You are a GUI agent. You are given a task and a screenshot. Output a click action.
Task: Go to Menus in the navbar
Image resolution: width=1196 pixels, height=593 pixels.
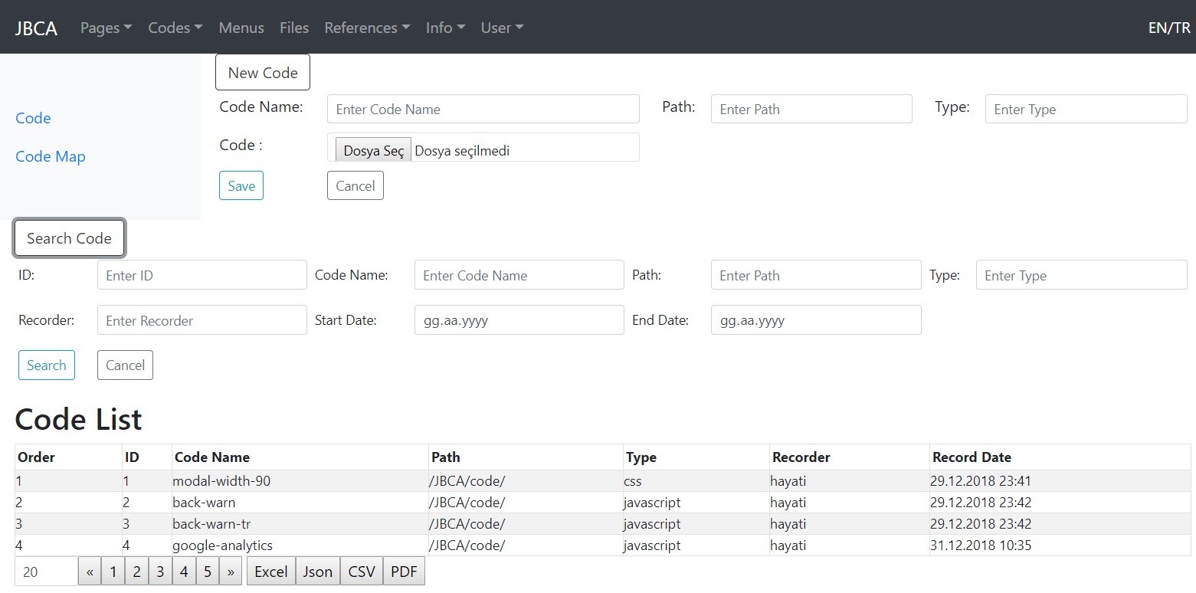[241, 28]
